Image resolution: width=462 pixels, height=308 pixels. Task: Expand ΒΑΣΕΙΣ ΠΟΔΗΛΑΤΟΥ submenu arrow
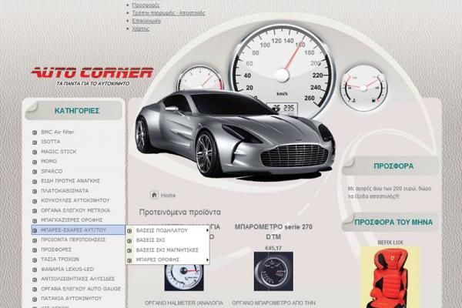pos(207,230)
